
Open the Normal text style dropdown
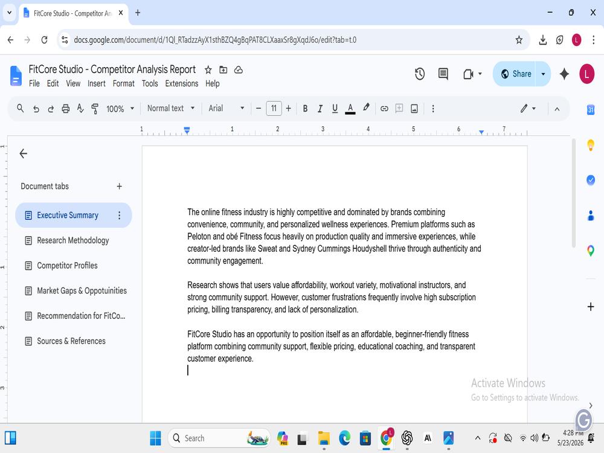171,108
